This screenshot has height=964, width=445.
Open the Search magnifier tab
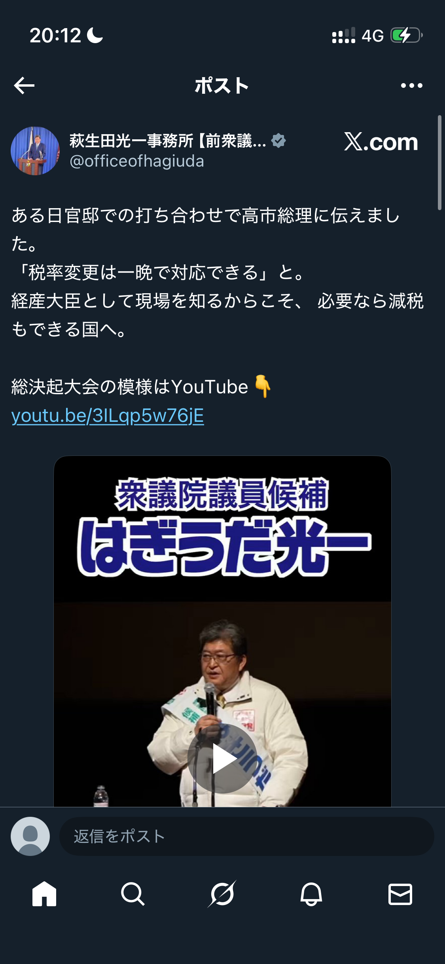coord(133,894)
